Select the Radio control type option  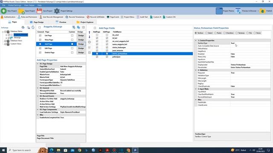pyautogui.click(x=215, y=33)
